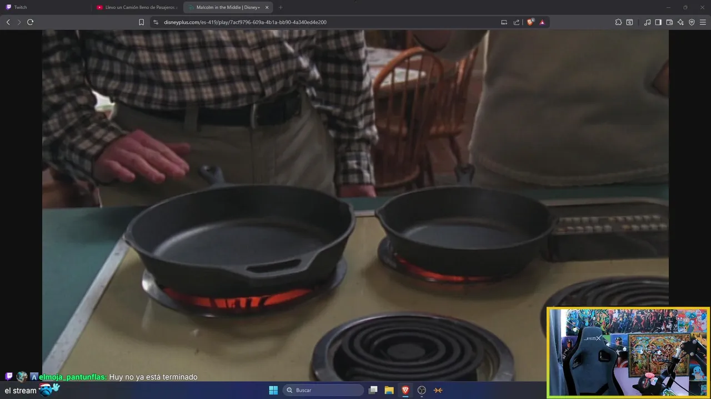Open Leo AI sparkle icon
This screenshot has width=711, height=399.
pos(680,22)
